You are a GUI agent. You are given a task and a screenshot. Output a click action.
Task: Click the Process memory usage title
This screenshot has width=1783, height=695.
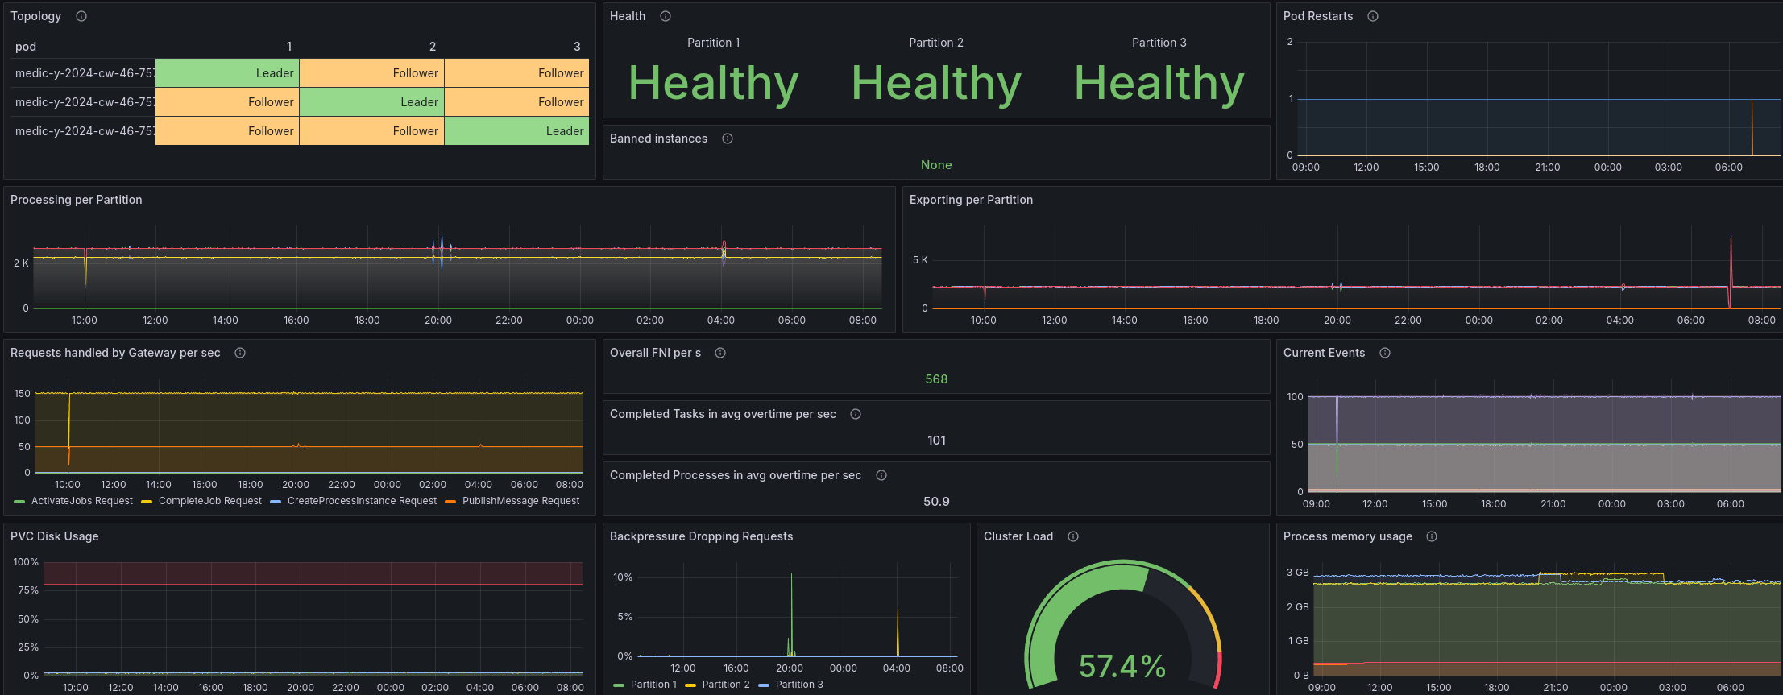point(1347,536)
